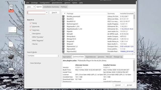The image size is (161, 90).
Task: Click the Search button
Action: tap(54, 12)
